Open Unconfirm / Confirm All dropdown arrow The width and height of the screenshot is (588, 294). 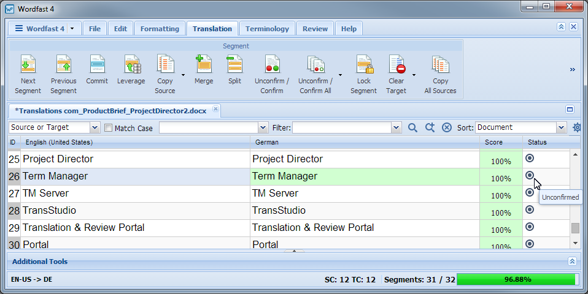click(x=340, y=75)
